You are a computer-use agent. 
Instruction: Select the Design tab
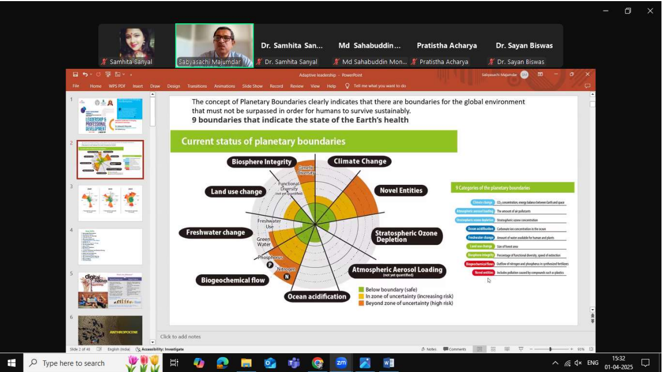pyautogui.click(x=173, y=86)
